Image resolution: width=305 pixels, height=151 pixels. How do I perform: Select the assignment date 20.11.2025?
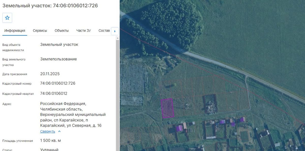[50, 74]
